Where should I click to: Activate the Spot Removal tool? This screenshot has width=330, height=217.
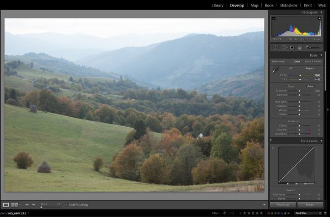coord(284,47)
